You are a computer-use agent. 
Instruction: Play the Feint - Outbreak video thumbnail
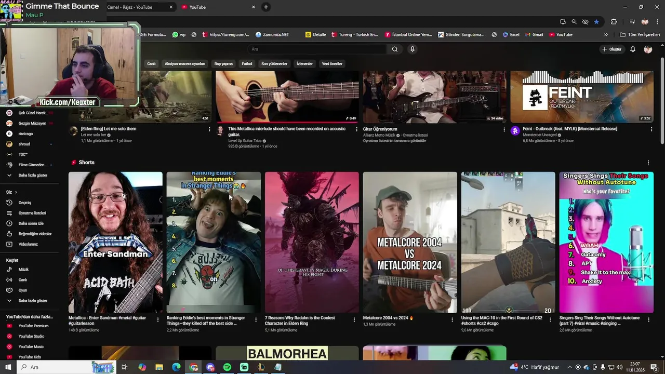point(582,97)
